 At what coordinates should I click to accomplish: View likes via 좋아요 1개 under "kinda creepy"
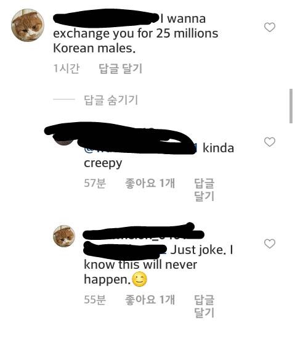[150, 183]
